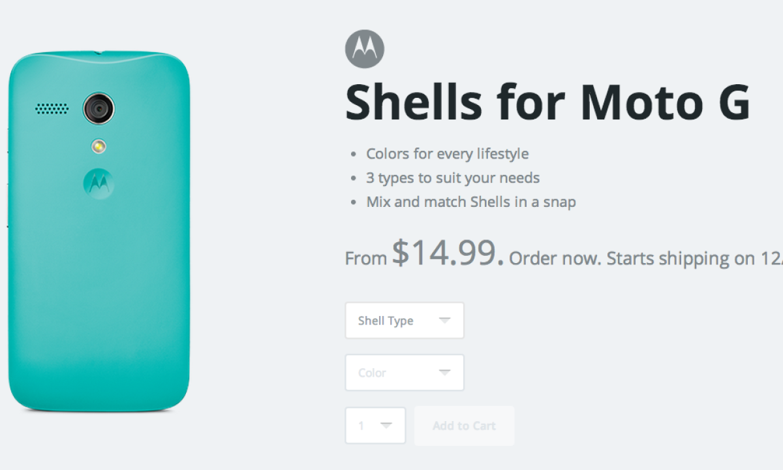Click the "From" label before the price
Image resolution: width=783 pixels, height=470 pixels.
point(365,258)
